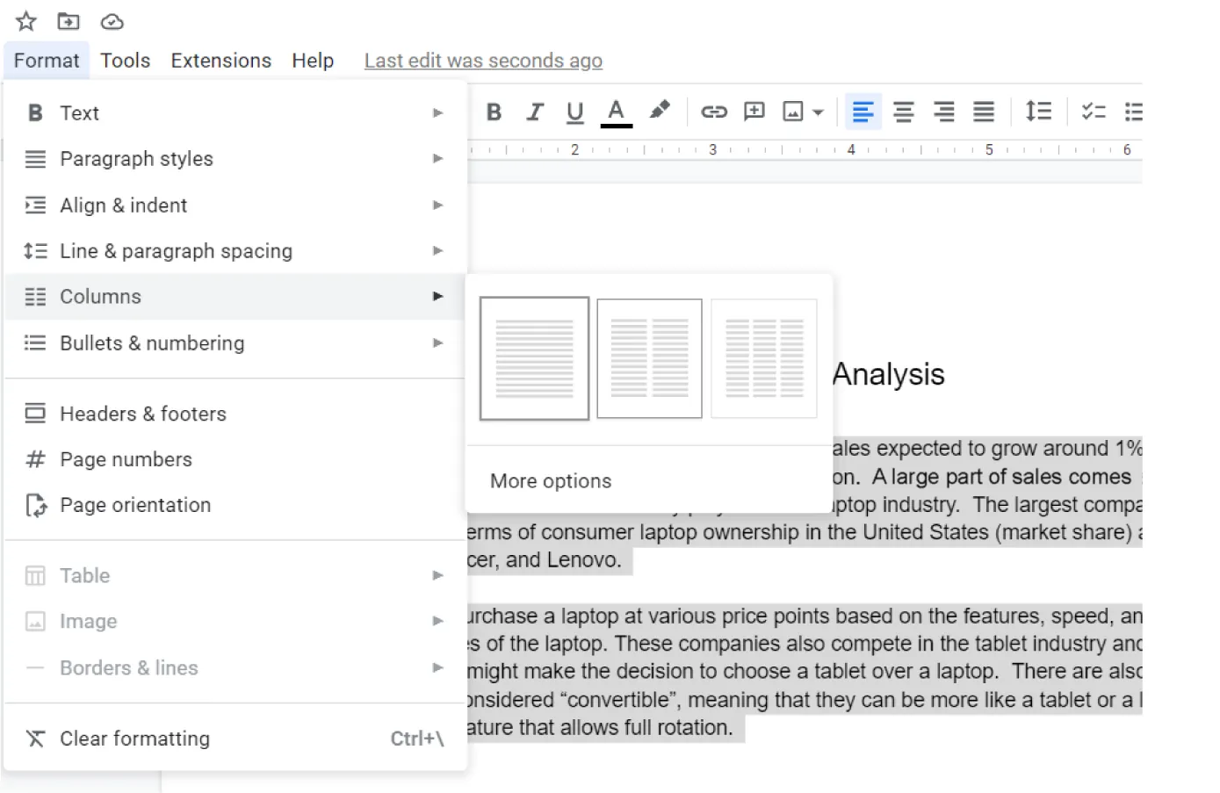The image size is (1220, 793).
Task: Open line and paragraph spacing options
Action: click(1038, 112)
